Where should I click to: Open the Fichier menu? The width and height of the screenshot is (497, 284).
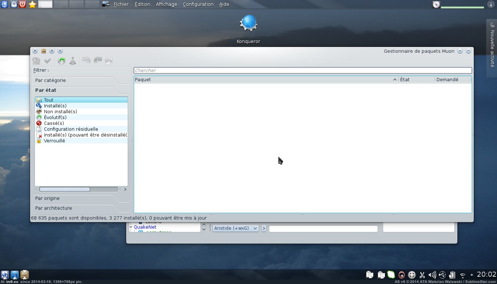121,4
